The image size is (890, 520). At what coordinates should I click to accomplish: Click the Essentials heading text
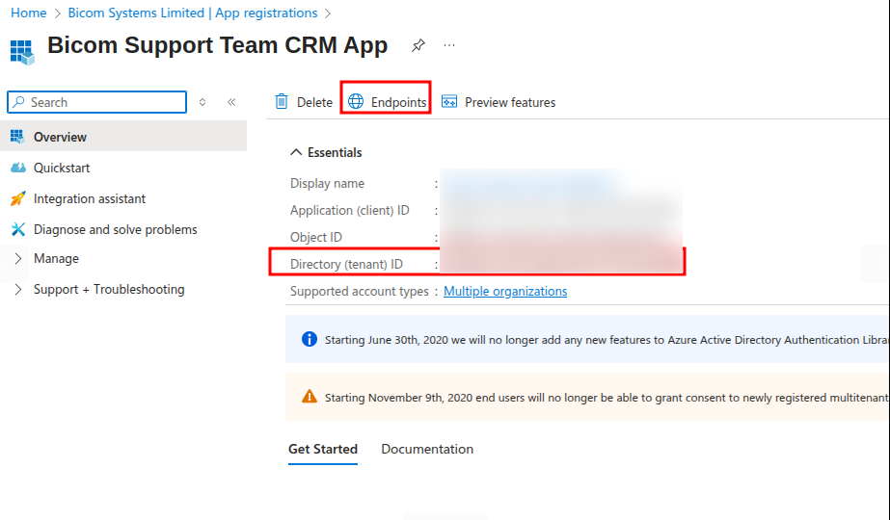(335, 152)
